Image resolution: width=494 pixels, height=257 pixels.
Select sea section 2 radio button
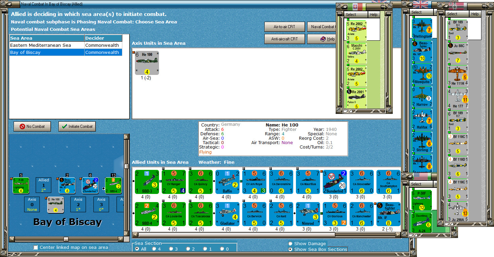point(188,249)
